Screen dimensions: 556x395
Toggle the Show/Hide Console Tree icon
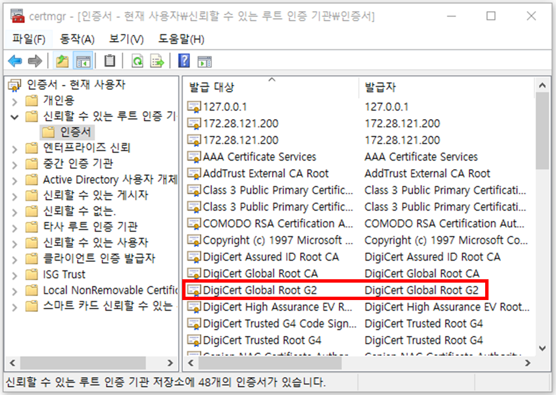83,61
